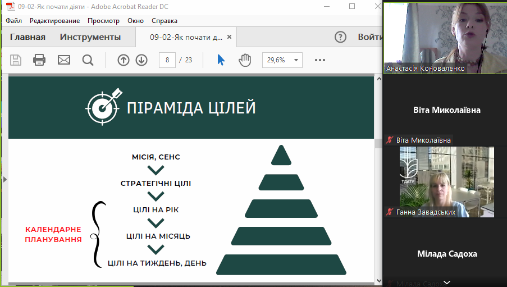Expand the left navigation pane arrow
The image size is (507, 287).
click(x=4, y=180)
